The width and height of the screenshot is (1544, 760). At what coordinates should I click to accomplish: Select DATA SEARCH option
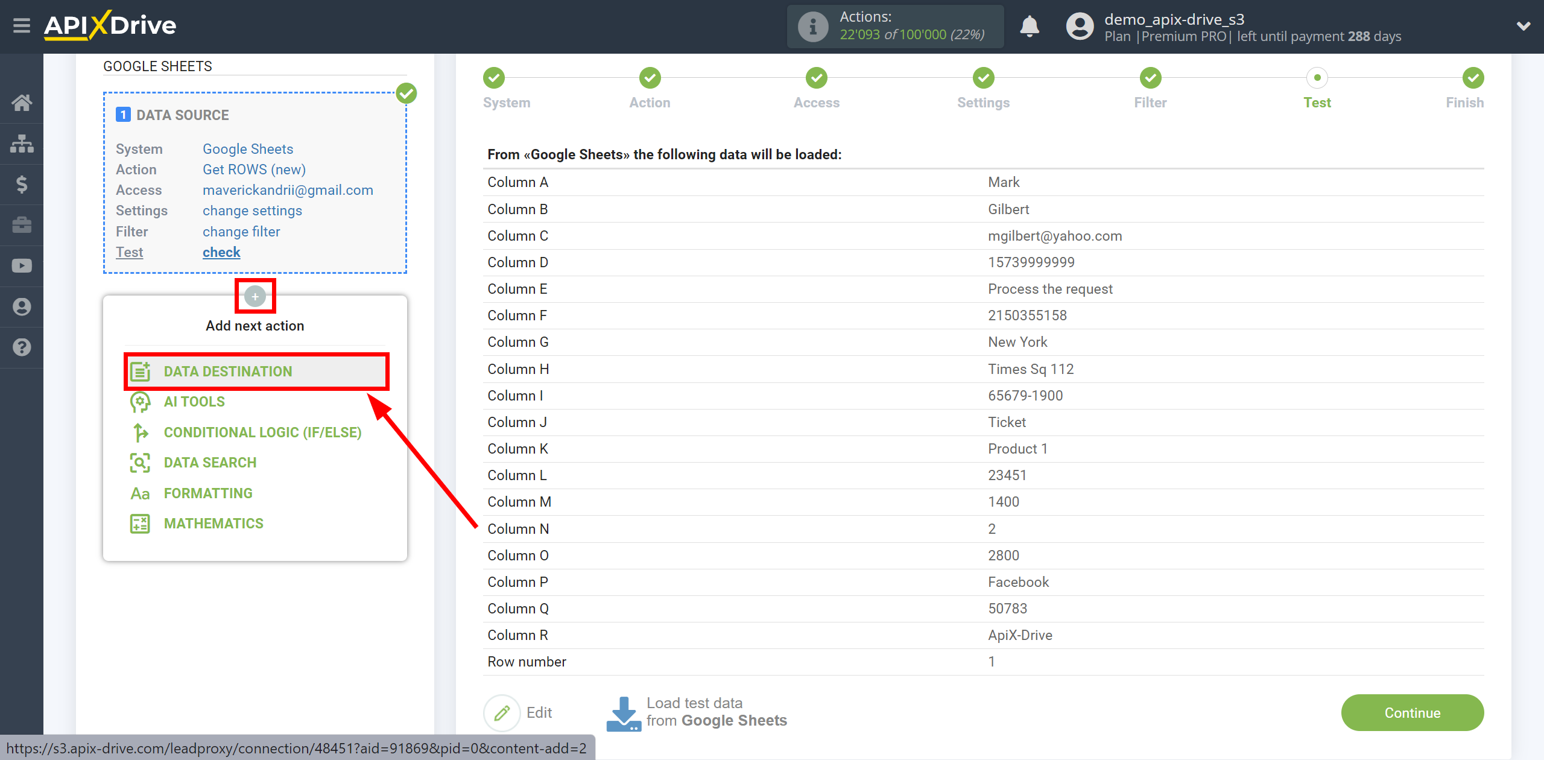pos(210,463)
